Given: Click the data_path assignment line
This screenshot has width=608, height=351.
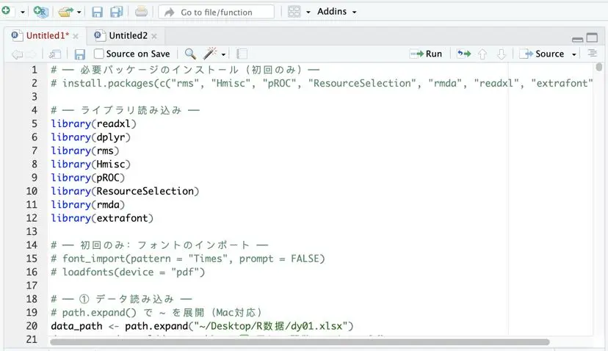Looking at the screenshot, I should 202,326.
